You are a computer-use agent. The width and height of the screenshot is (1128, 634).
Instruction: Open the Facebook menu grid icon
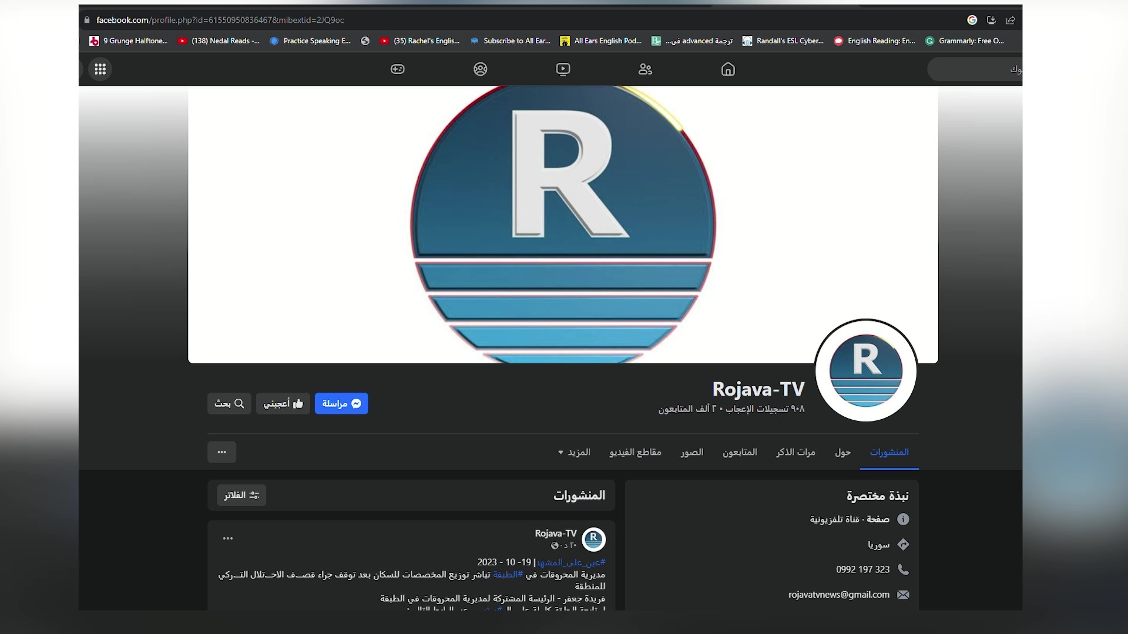100,69
